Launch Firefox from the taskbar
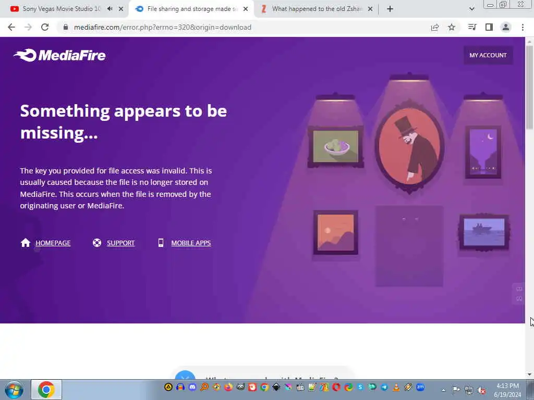Image resolution: width=534 pixels, height=400 pixels. coord(228,387)
